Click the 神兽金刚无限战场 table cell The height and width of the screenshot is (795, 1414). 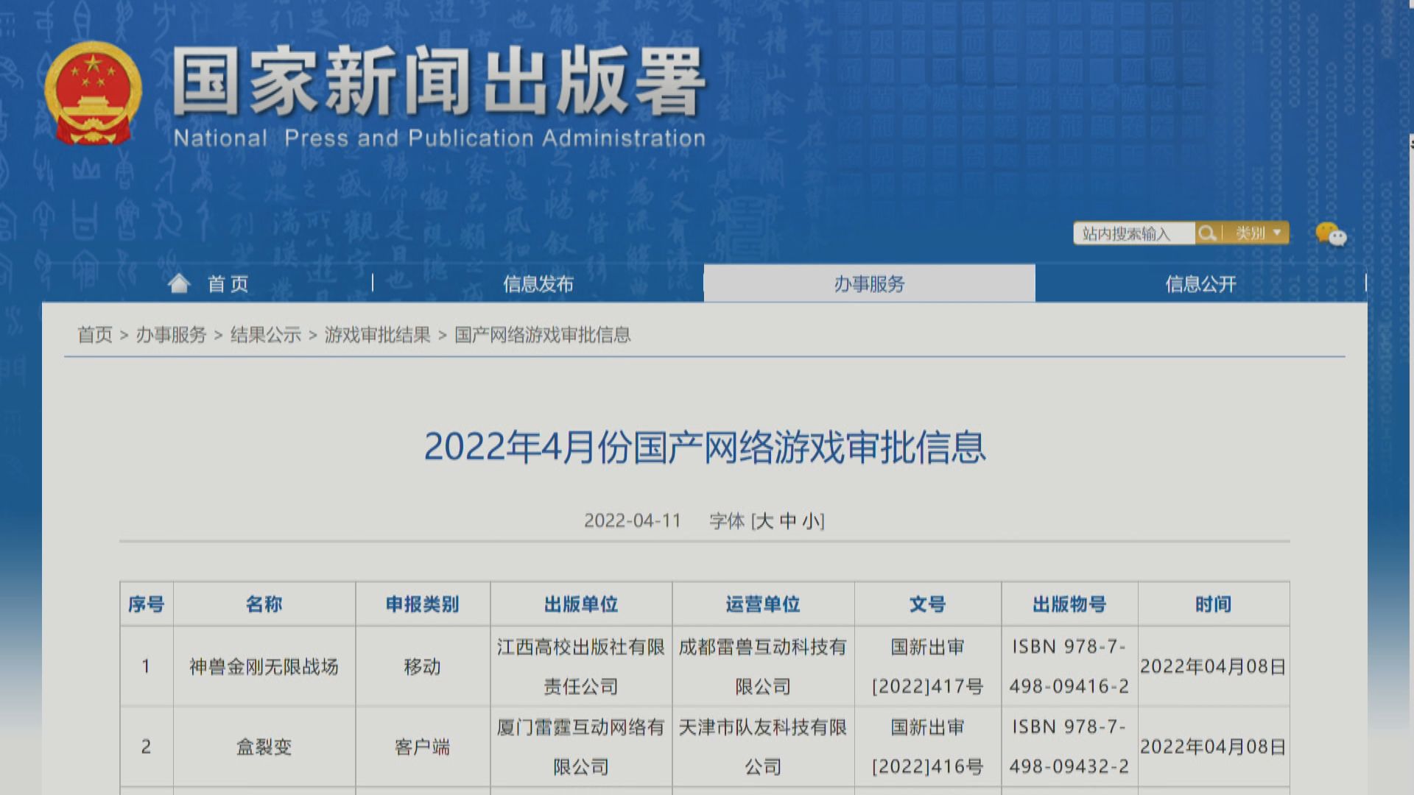(x=264, y=667)
